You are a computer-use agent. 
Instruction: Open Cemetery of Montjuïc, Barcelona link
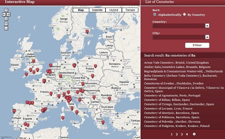tap(171, 113)
